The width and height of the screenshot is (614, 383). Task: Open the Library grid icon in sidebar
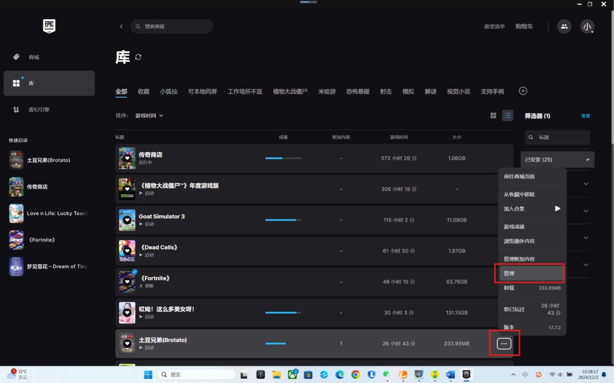click(16, 83)
